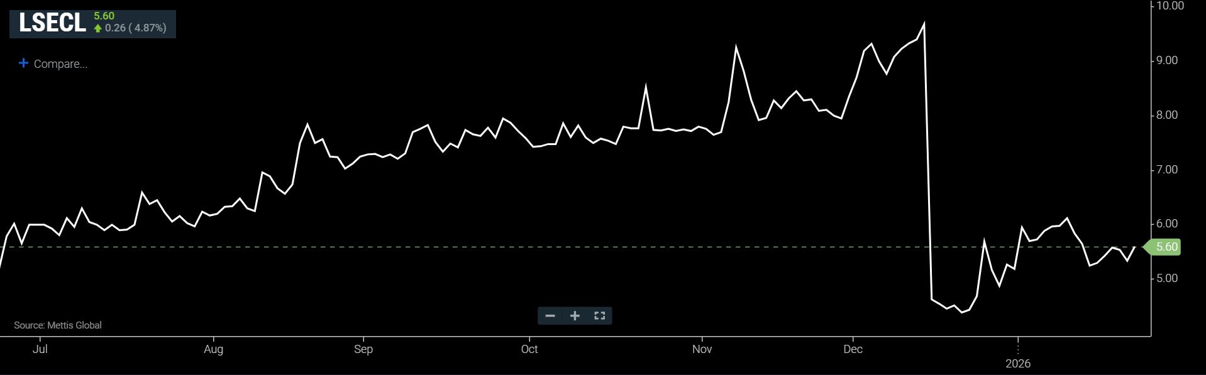Select the Dec marker on time axis
The height and width of the screenshot is (375, 1206).
tap(853, 349)
